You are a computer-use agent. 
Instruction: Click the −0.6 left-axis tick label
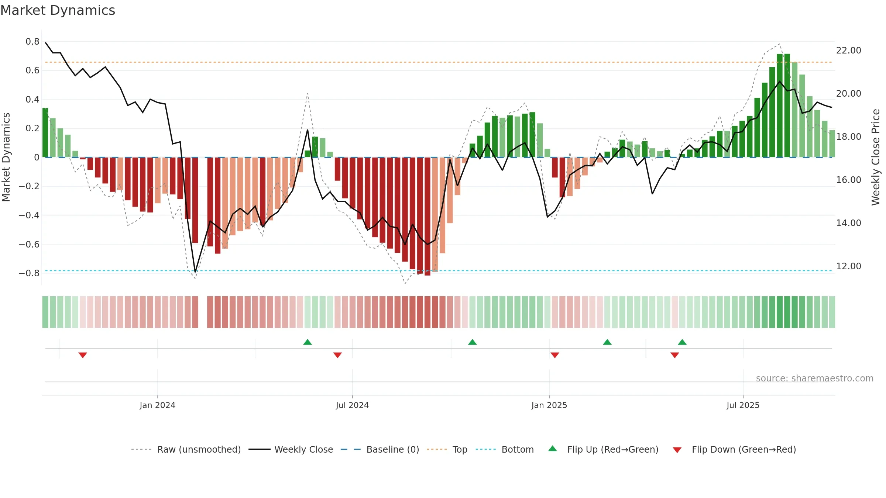pyautogui.click(x=29, y=244)
